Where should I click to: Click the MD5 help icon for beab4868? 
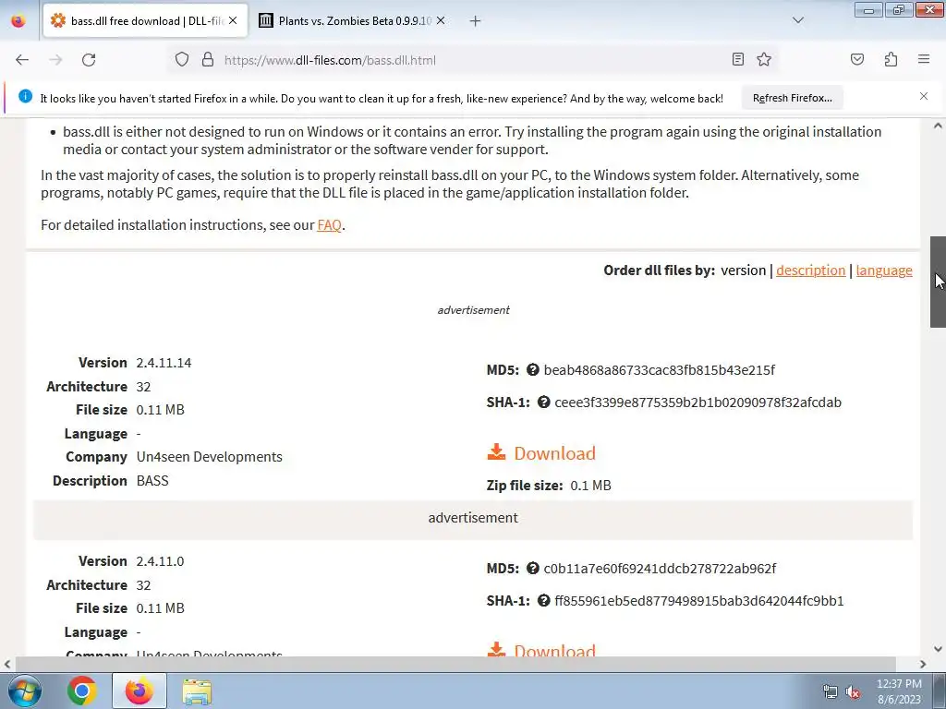(532, 369)
